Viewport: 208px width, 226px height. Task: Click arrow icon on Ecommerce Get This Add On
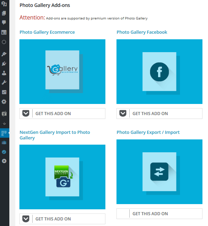pyautogui.click(x=26, y=113)
